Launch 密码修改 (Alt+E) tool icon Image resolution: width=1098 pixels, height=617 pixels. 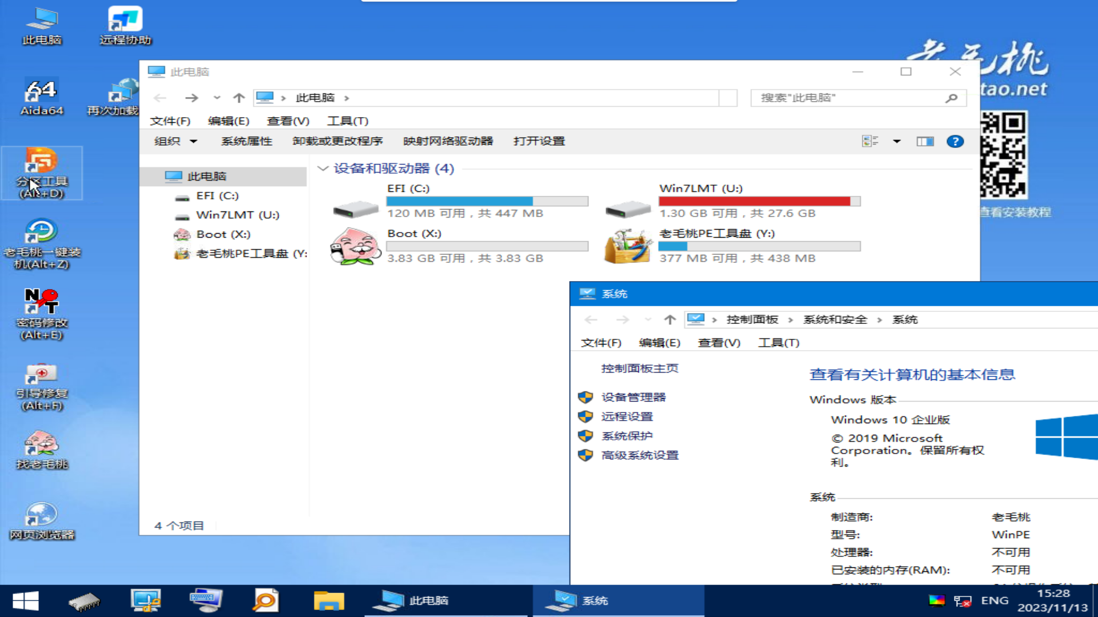click(42, 314)
